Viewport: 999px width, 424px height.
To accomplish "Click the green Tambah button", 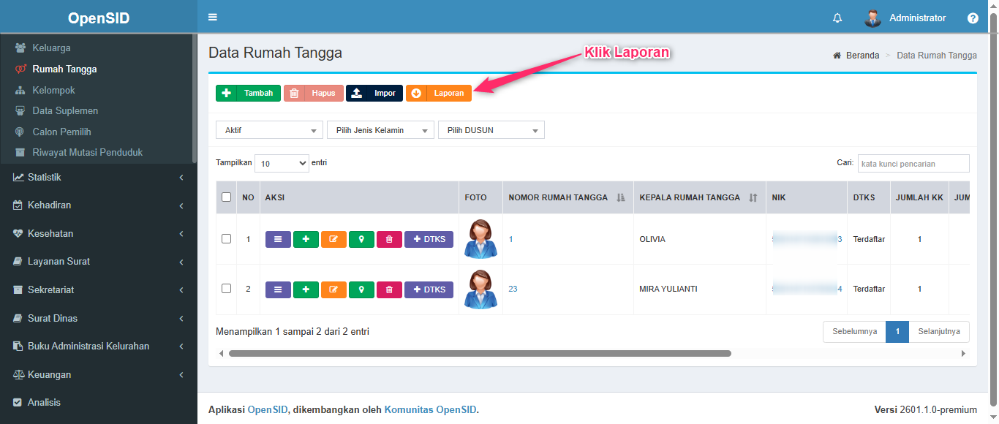I will click(248, 94).
